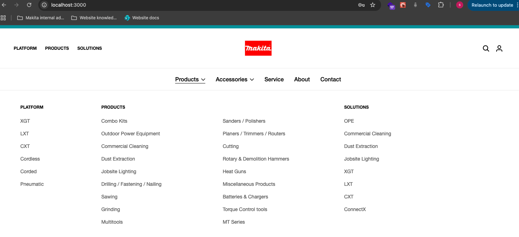Click the red atom extension icon
This screenshot has height=237, width=519.
click(403, 5)
